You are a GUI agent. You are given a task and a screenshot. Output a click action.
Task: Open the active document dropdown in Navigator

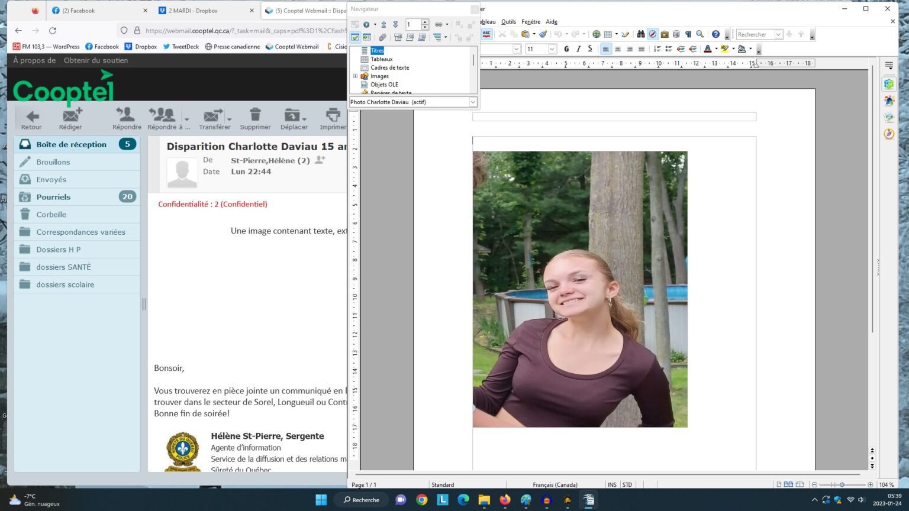[x=473, y=102]
